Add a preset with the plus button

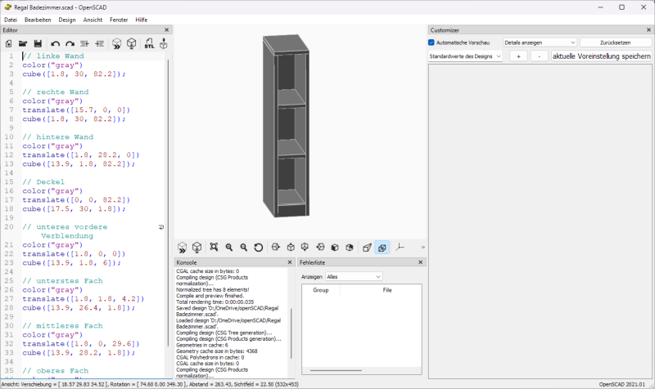518,56
